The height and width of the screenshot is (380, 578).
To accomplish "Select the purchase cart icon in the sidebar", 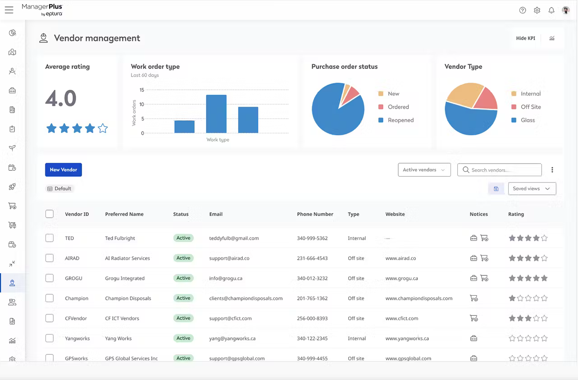I will click(x=12, y=206).
